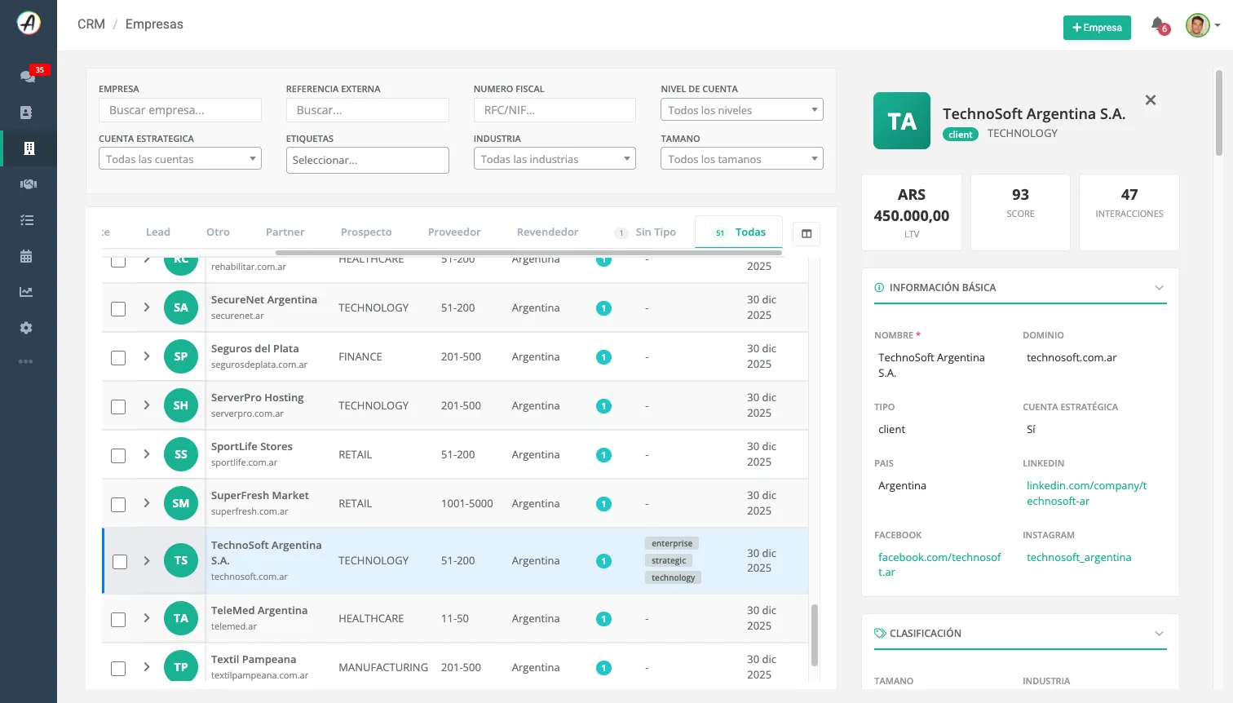Open the TechnoSoft Facebook link
This screenshot has width=1233, height=703.
click(939, 564)
